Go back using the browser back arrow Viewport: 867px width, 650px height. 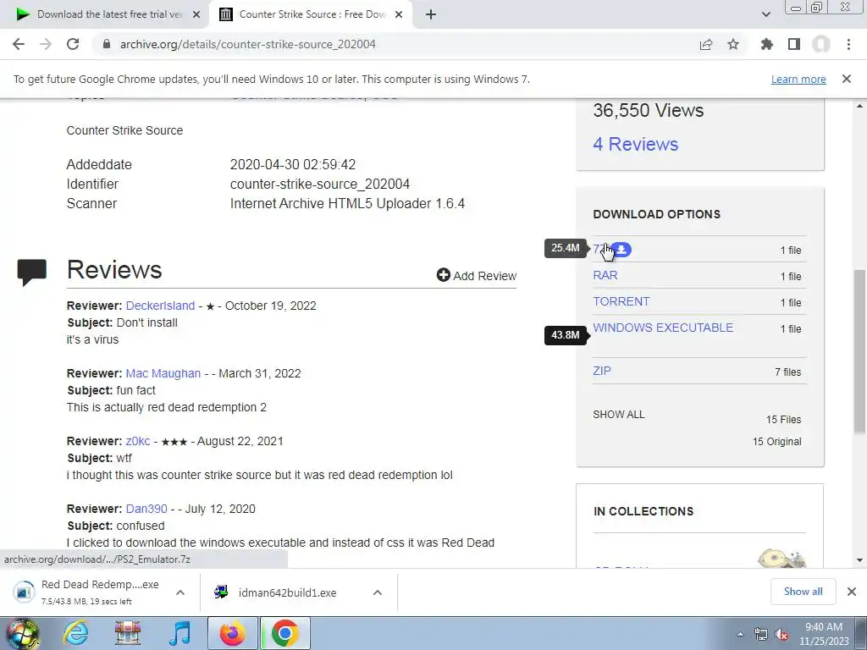click(x=19, y=44)
